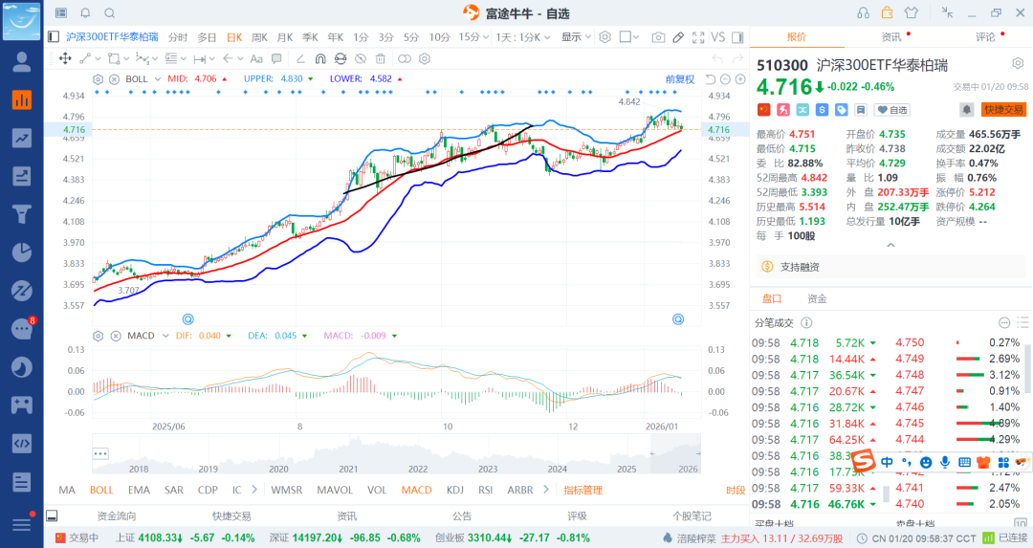This screenshot has height=548, width=1033.
Task: Open the skin theme shirt icon
Action: click(x=912, y=13)
